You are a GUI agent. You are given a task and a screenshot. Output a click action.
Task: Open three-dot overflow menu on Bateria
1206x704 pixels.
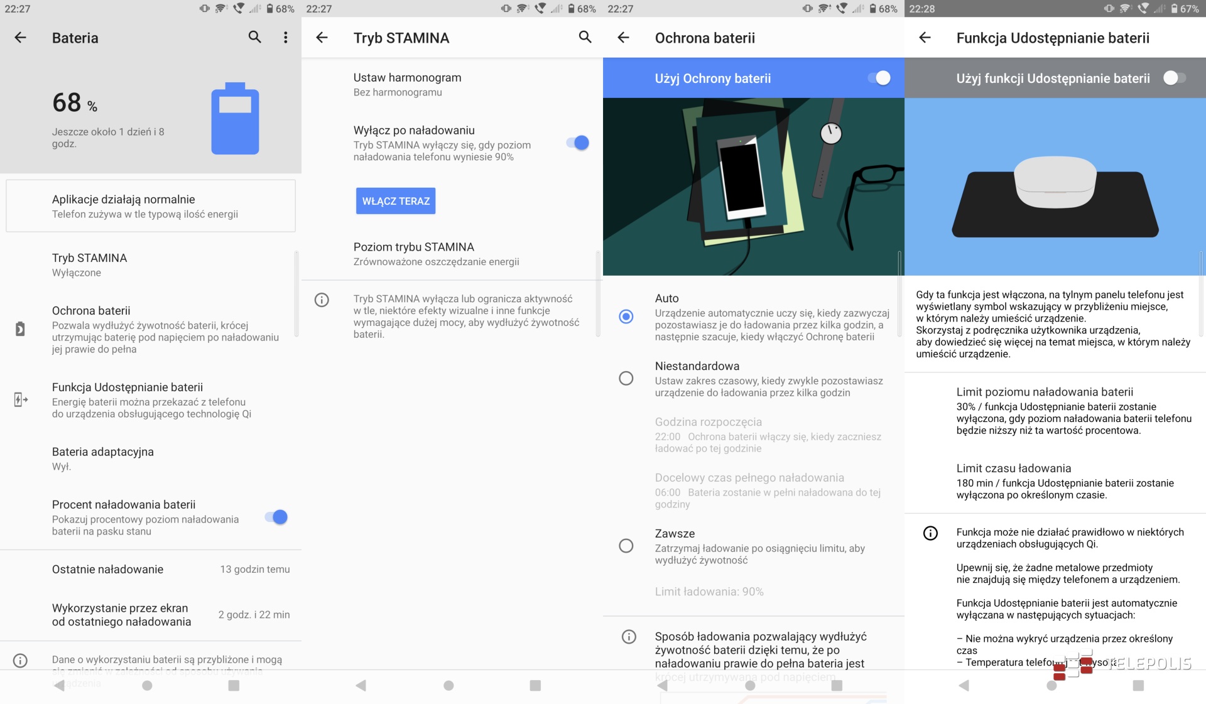[x=286, y=38]
